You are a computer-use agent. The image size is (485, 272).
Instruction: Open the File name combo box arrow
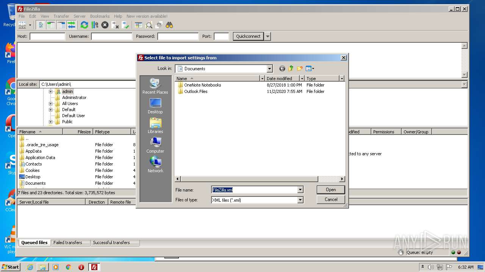point(300,190)
